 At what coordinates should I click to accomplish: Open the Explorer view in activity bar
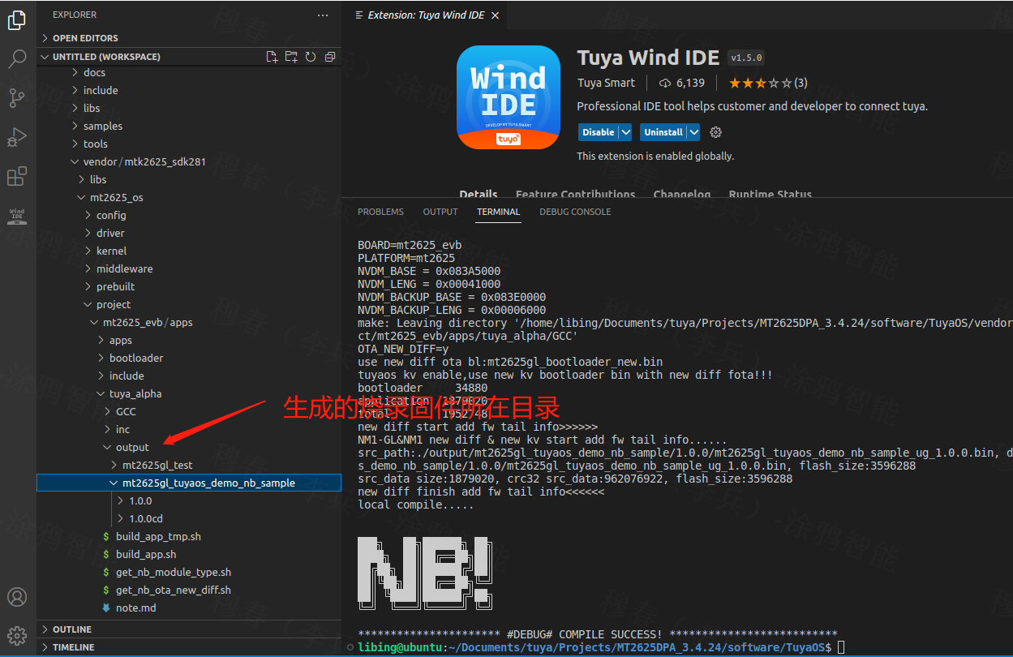click(17, 20)
